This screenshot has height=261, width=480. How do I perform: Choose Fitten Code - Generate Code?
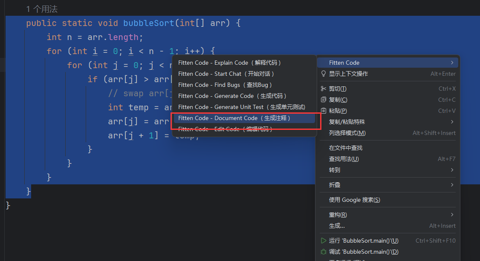click(x=244, y=96)
